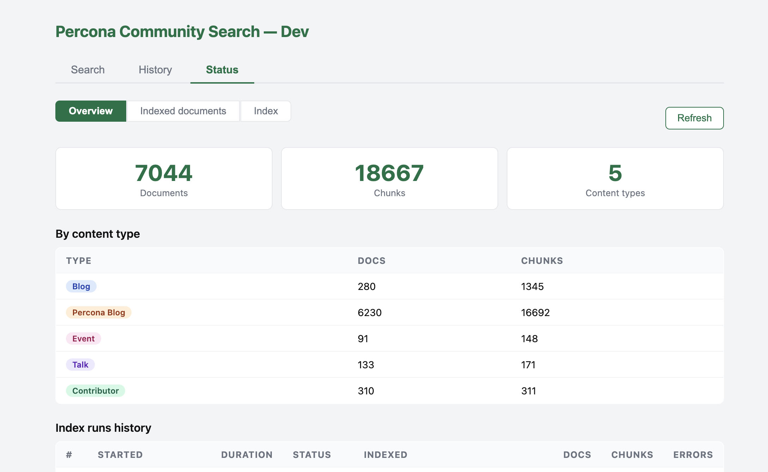
Task: Click the Blog docs value 280
Action: 367,286
